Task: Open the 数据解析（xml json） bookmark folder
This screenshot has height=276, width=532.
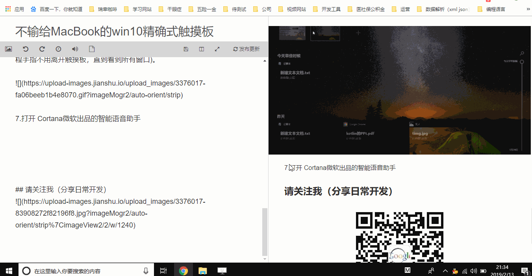Action: 443,9
